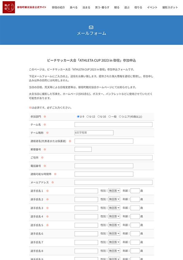Open 性別 dropdown for 選手氏名3
The width and height of the screenshot is (183, 260).
coord(114,208)
